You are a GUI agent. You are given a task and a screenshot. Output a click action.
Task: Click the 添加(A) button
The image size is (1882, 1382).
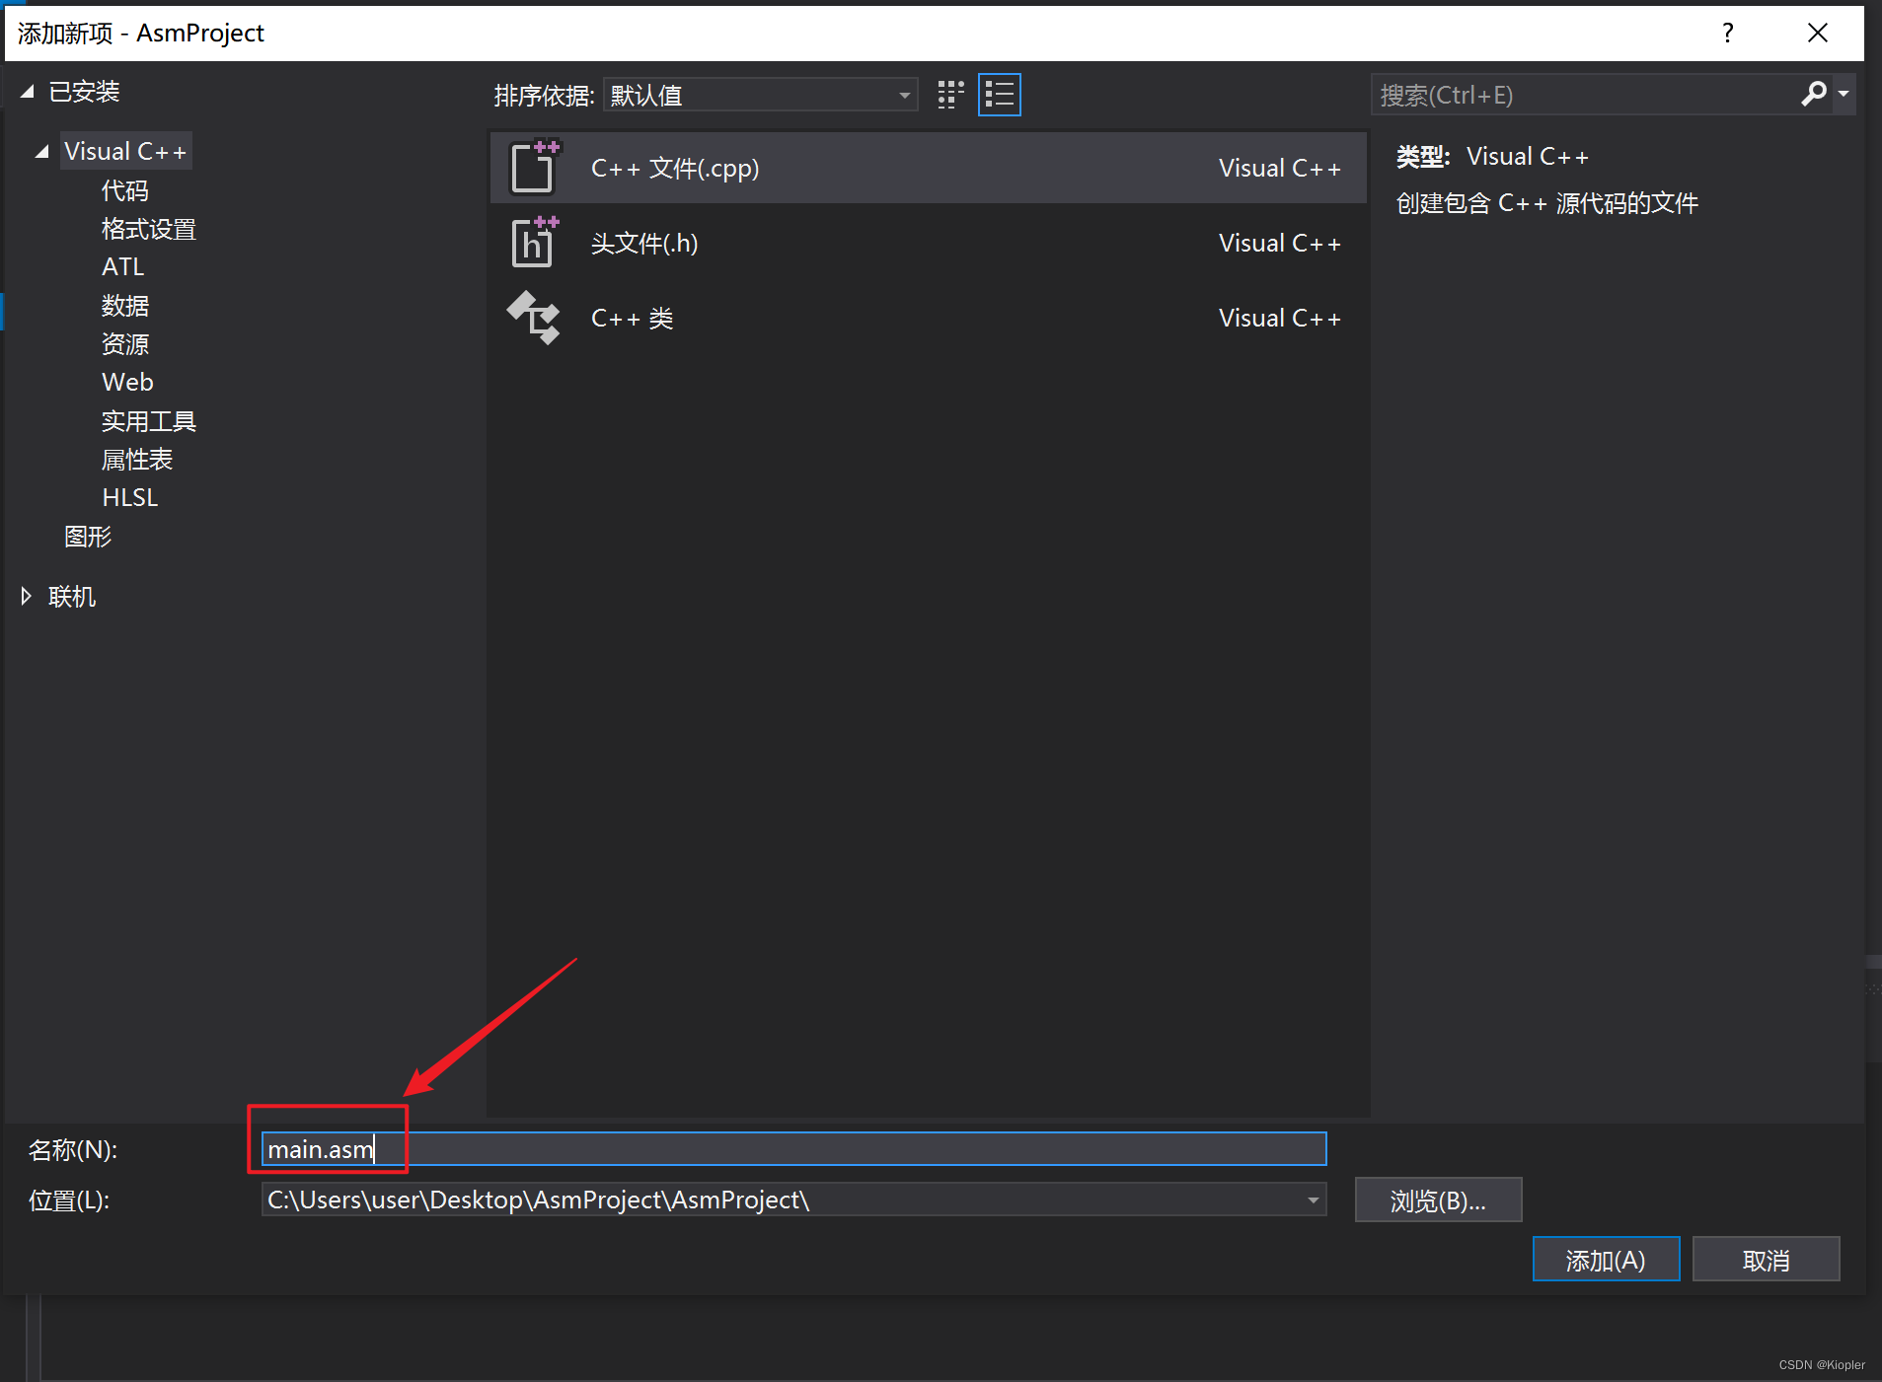point(1606,1260)
